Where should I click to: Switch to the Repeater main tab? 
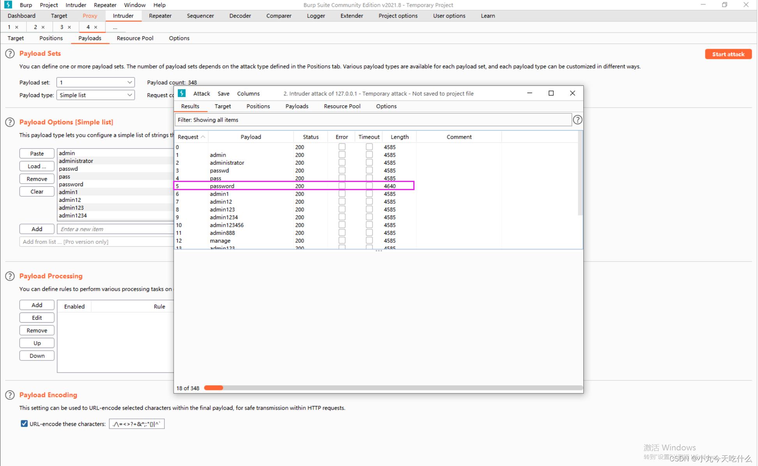(x=160, y=16)
